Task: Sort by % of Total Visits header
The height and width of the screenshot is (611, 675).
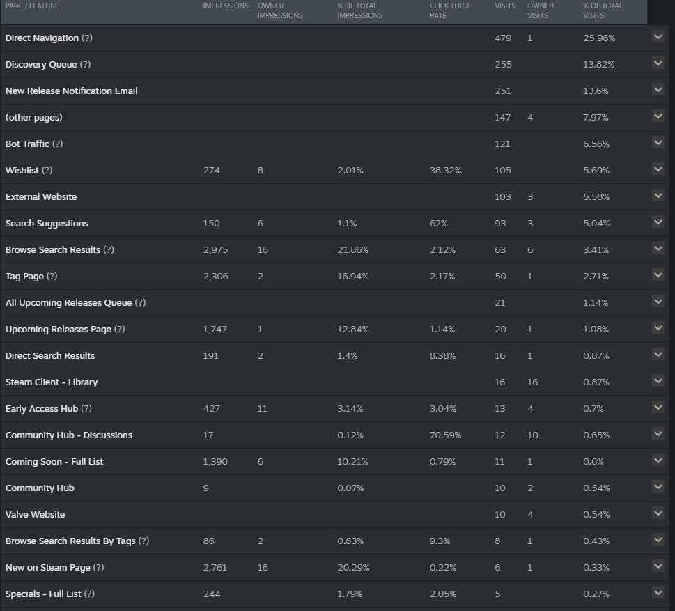Action: (x=603, y=10)
